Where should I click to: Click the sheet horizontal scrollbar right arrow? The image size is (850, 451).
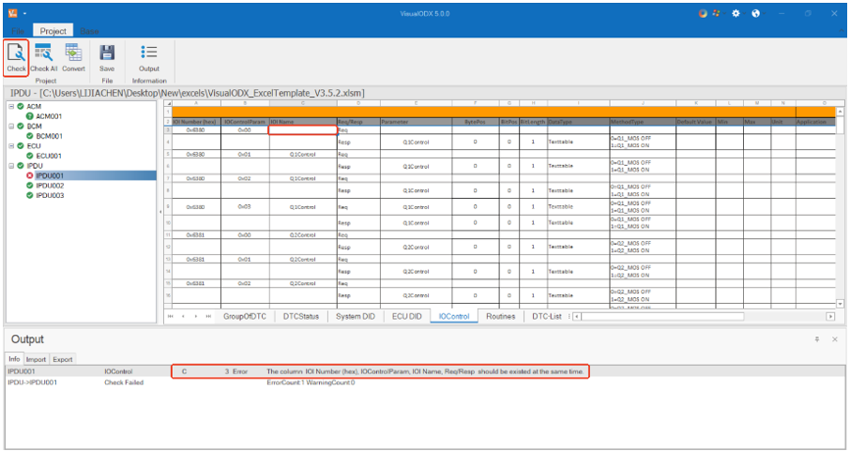pyautogui.click(x=829, y=317)
